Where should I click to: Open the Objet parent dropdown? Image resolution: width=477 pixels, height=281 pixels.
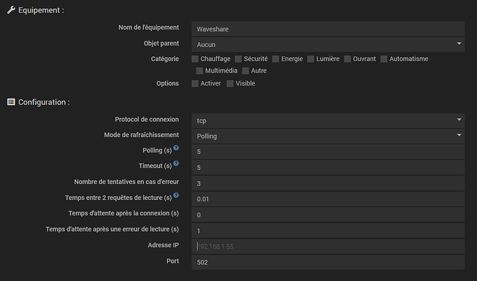pos(327,44)
